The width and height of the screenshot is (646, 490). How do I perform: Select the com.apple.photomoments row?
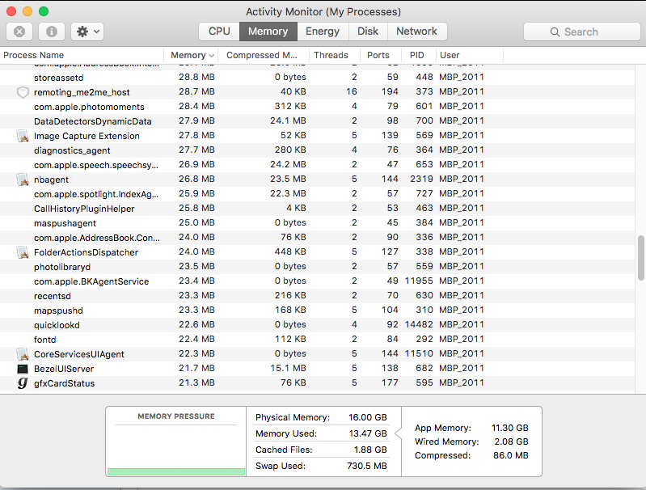tap(317, 107)
